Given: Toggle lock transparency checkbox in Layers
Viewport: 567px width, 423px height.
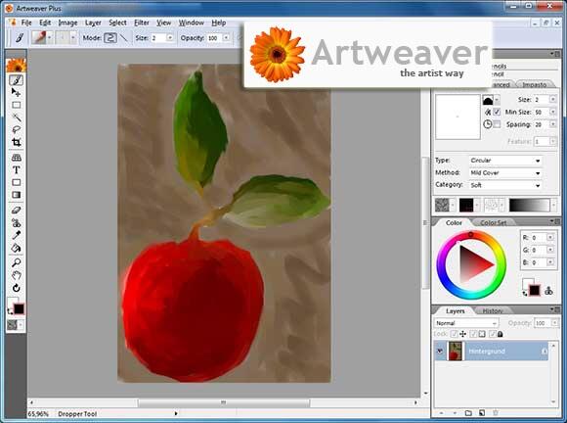Looking at the screenshot, I should click(x=473, y=334).
